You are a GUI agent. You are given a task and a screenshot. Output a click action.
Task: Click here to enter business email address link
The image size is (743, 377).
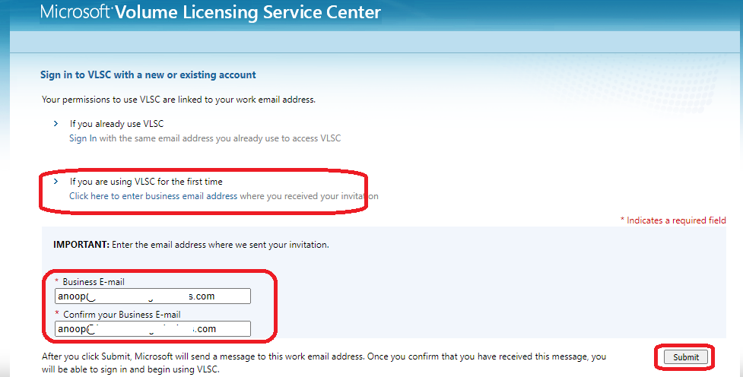click(153, 196)
